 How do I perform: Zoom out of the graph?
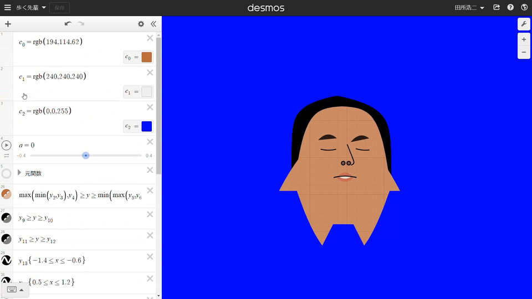click(524, 53)
